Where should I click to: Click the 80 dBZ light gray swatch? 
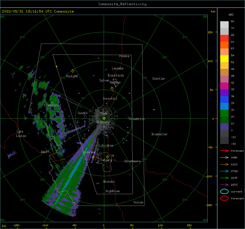(x=224, y=25)
